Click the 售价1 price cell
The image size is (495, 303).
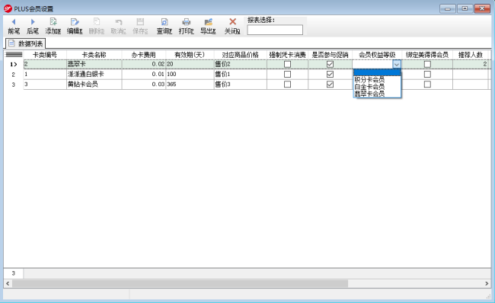click(240, 74)
